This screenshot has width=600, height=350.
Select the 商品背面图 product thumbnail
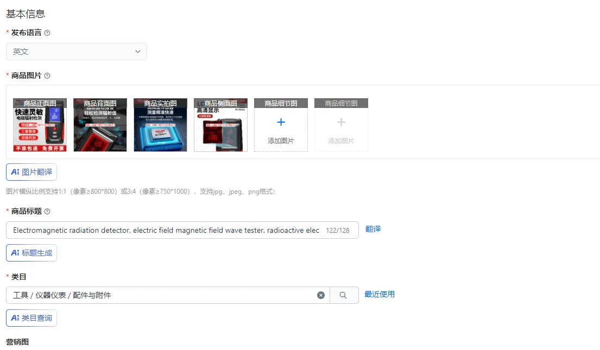click(x=100, y=125)
